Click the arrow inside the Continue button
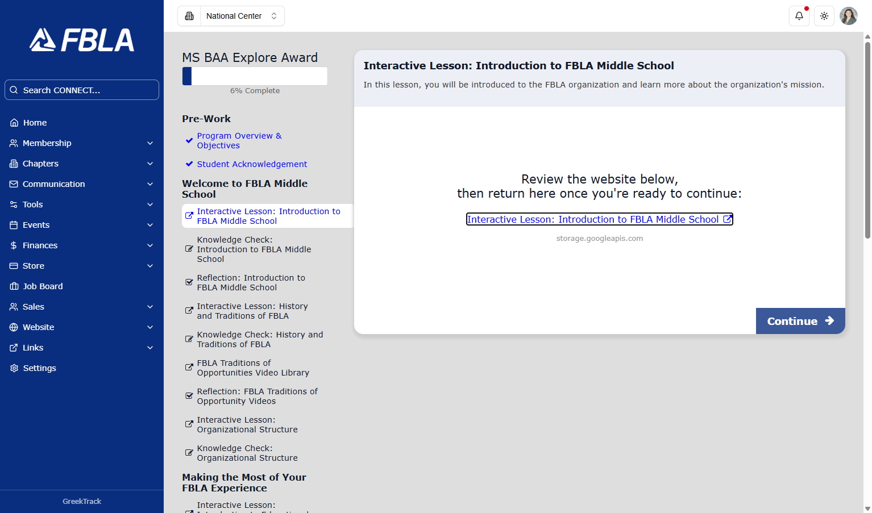This screenshot has height=513, width=872. (829, 320)
